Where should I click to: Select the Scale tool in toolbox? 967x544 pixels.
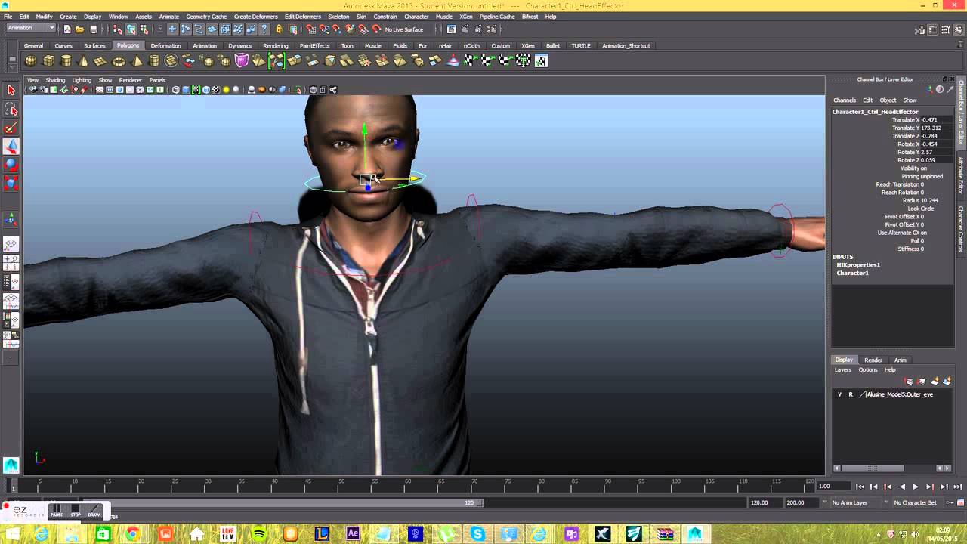pos(11,184)
